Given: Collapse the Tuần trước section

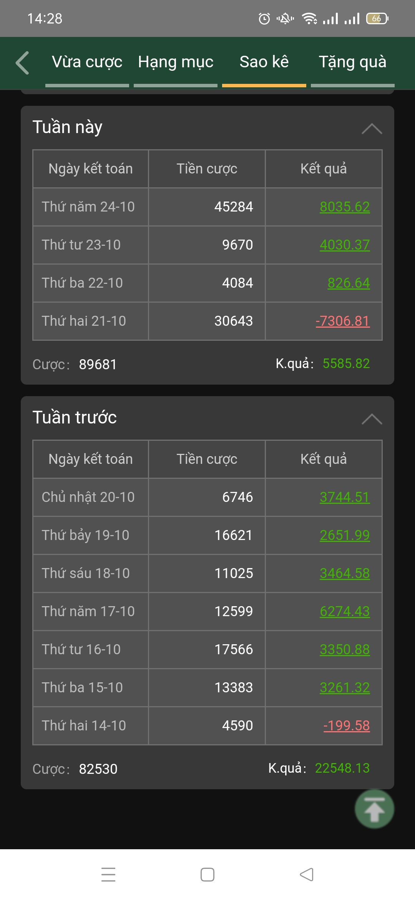Looking at the screenshot, I should point(372,419).
